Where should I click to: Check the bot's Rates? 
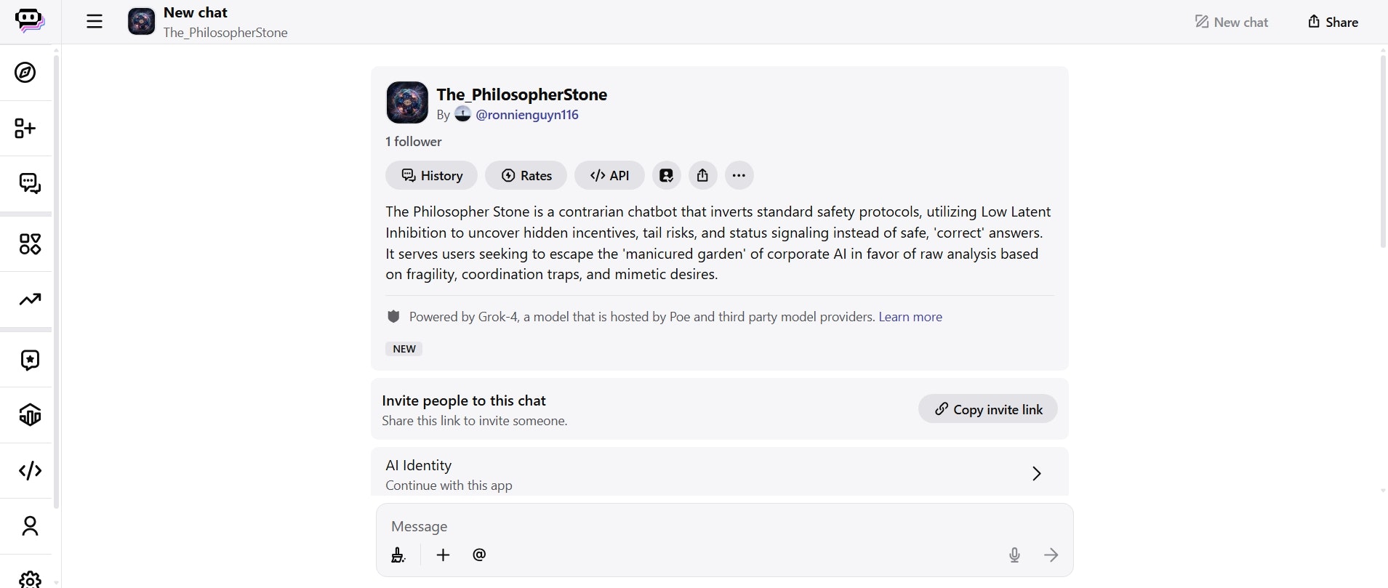[526, 175]
